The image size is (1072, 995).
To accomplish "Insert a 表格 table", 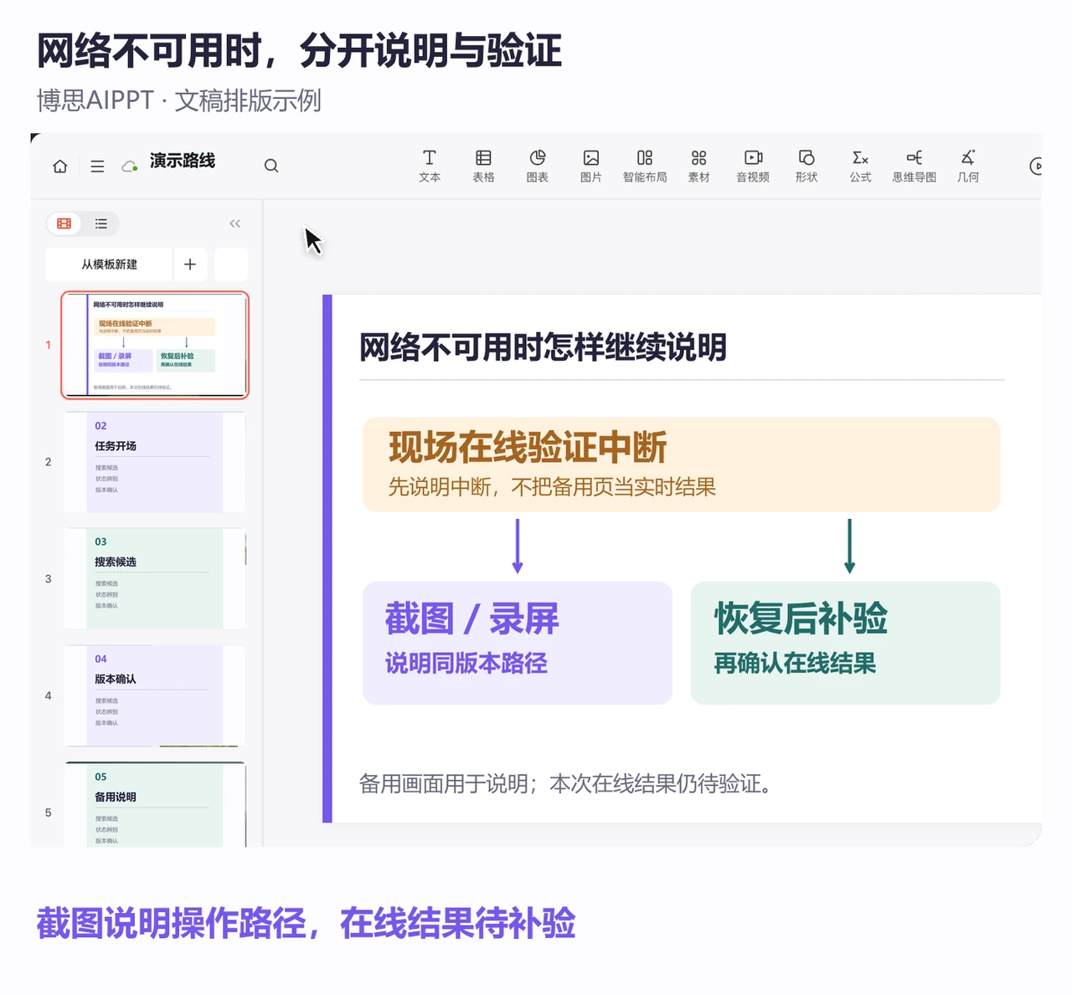I will point(483,166).
